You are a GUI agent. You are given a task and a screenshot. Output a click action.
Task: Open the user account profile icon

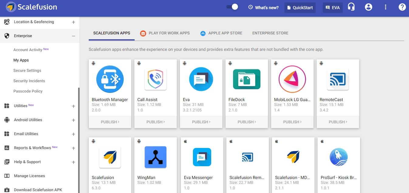[x=369, y=7]
